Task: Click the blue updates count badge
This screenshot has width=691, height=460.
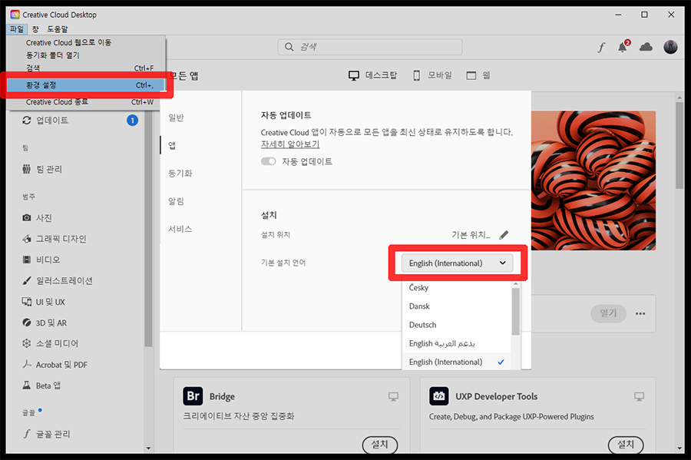Action: pos(132,121)
